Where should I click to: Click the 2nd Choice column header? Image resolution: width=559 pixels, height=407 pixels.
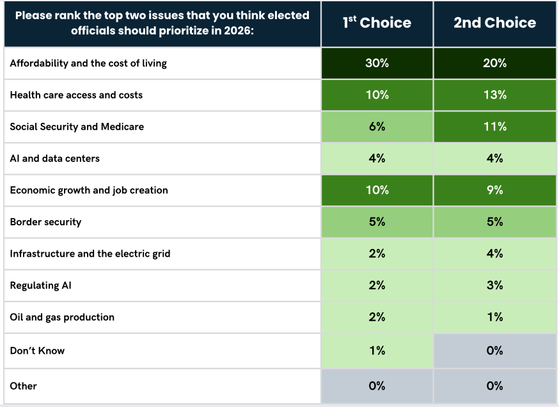tap(495, 24)
